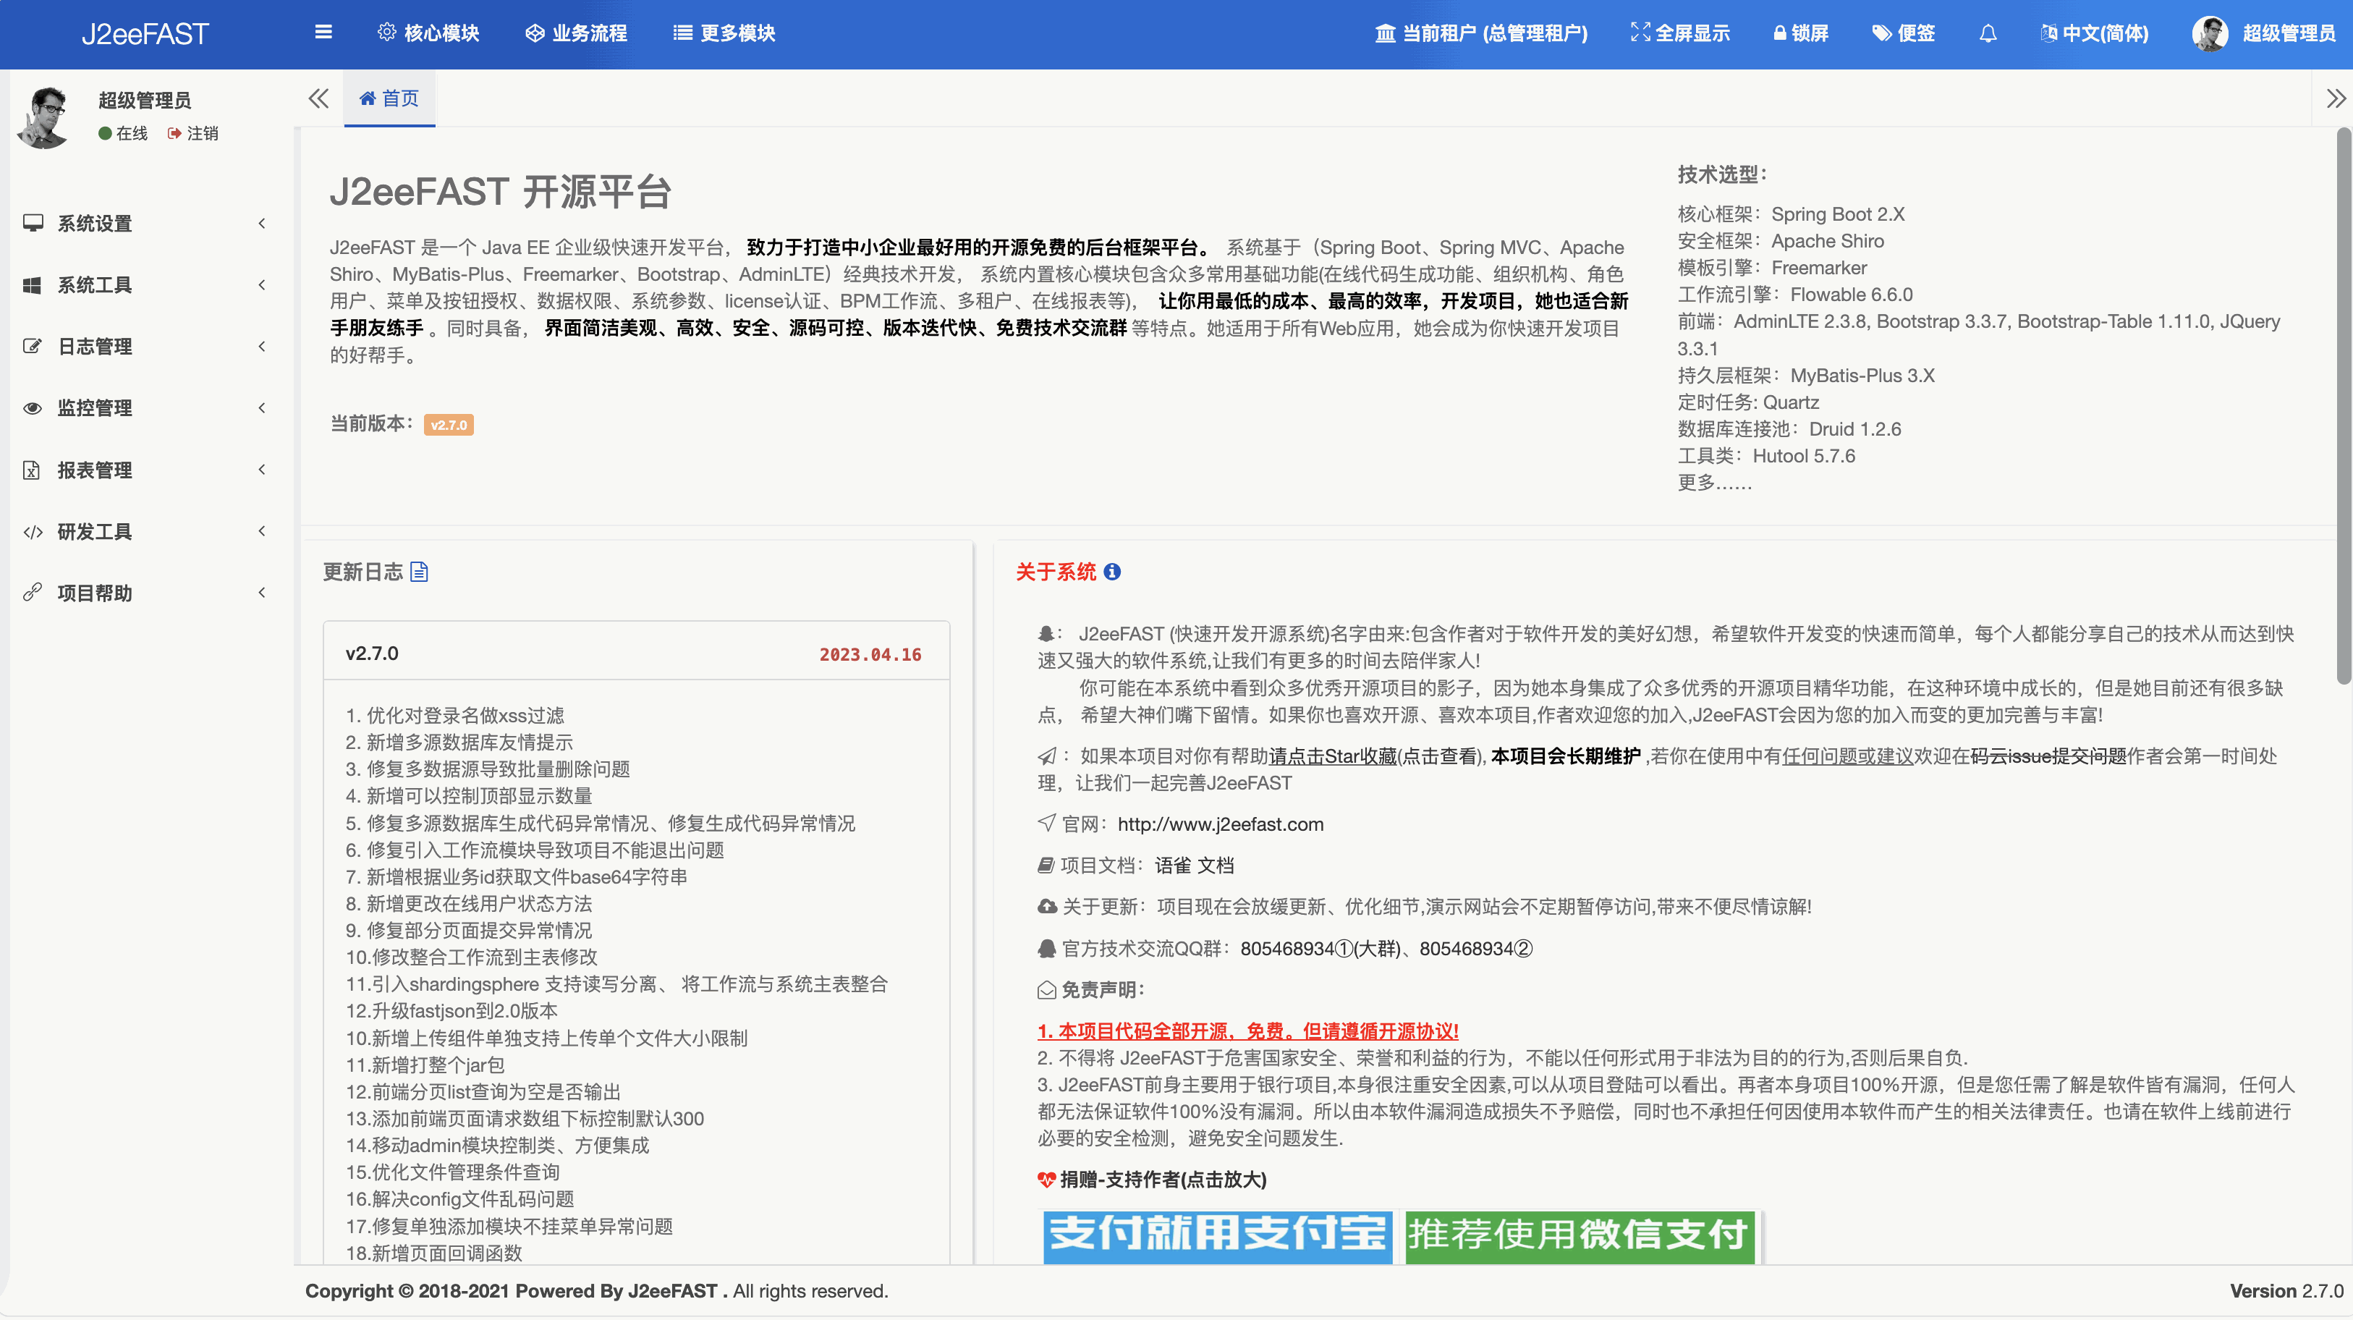Click the 锁屏 lock screen button

coord(1800,34)
